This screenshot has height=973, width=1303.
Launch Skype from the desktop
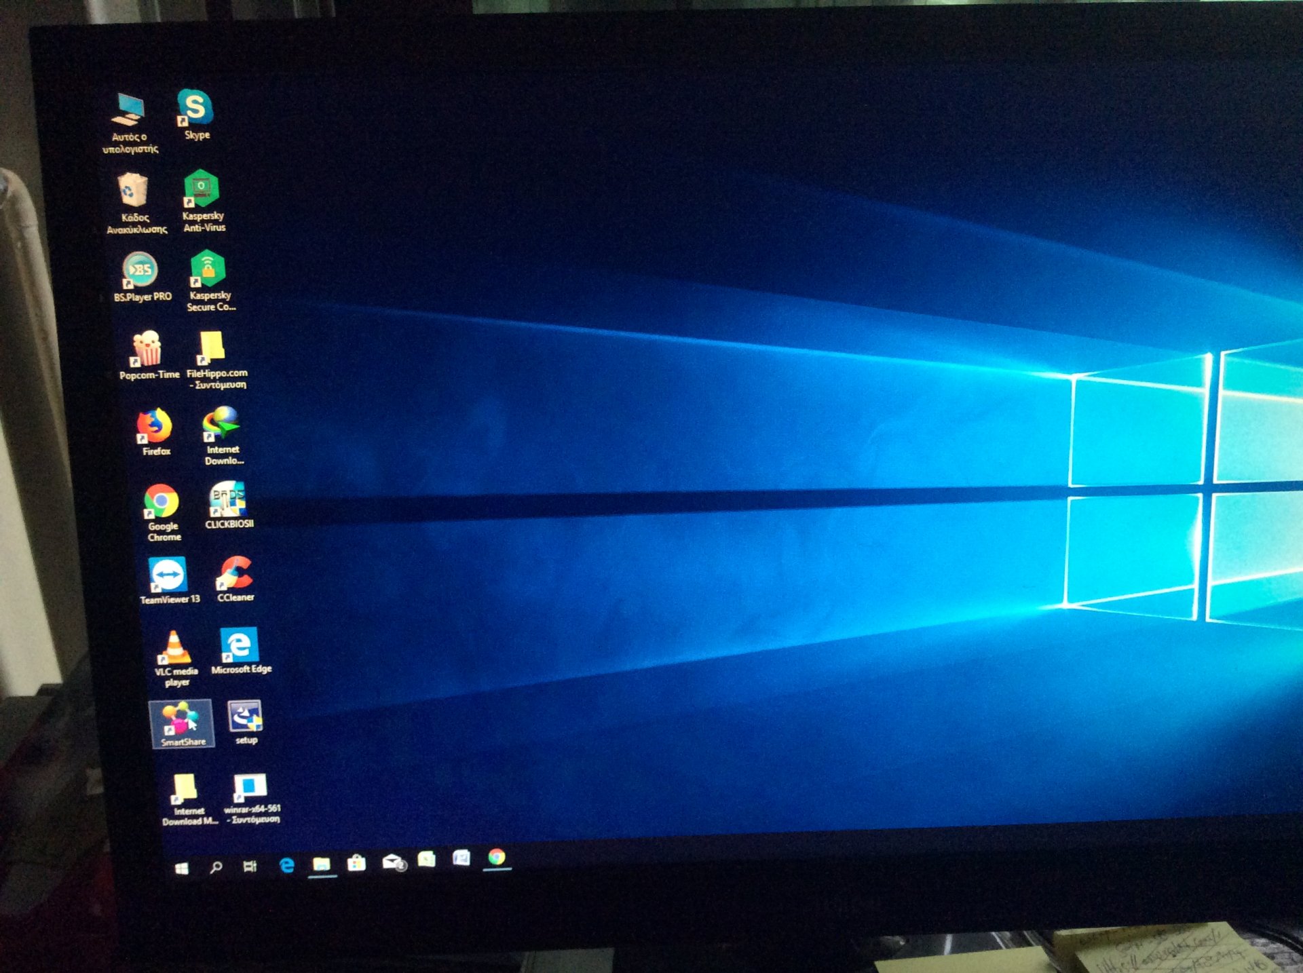[x=195, y=114]
